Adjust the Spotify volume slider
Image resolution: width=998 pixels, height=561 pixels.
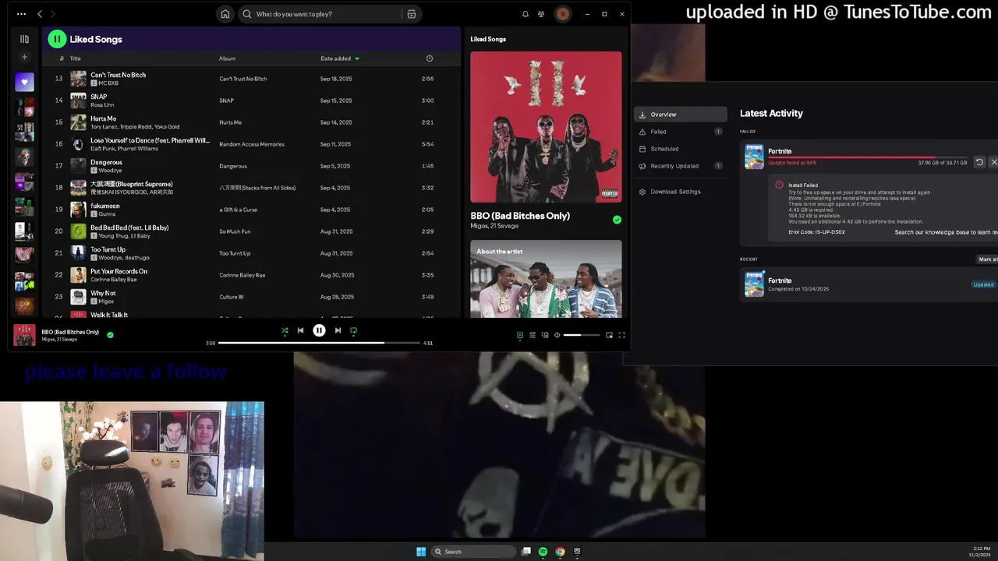tap(582, 335)
